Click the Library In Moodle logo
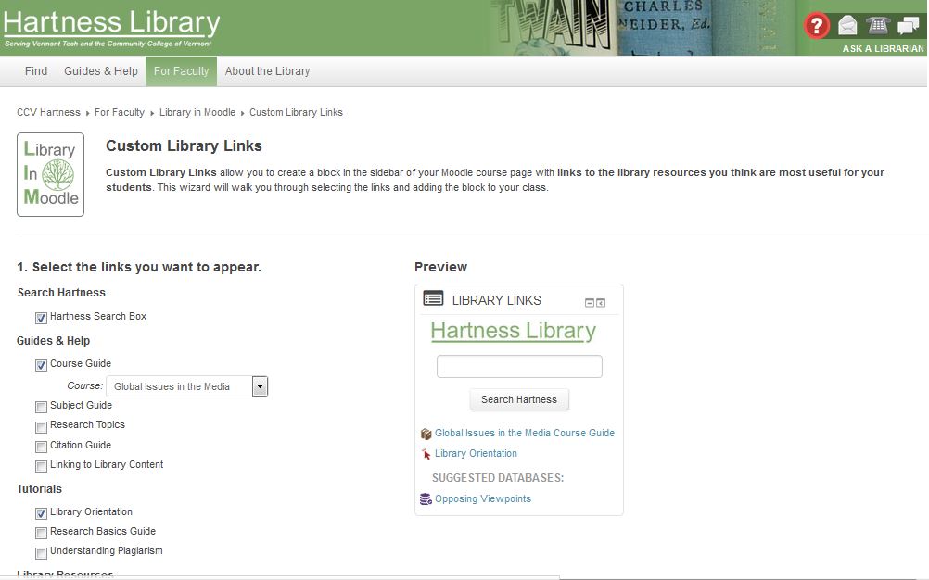Screen dimensions: 929x580 point(50,174)
